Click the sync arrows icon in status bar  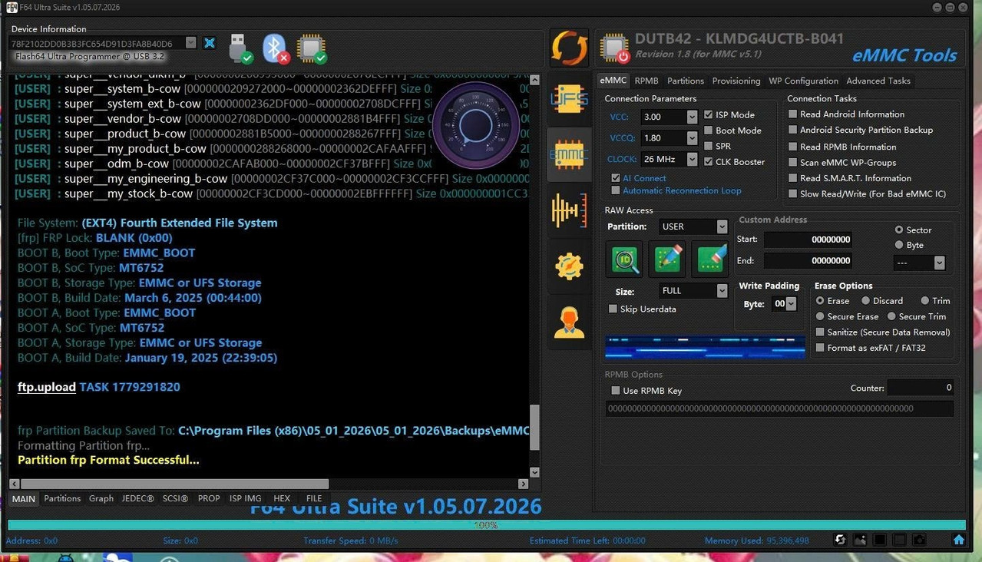tap(840, 541)
